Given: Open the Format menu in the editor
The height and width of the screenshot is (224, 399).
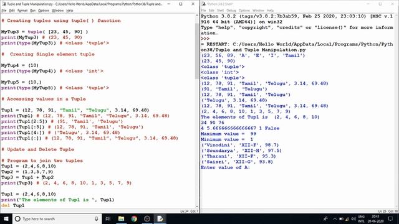Looking at the screenshot, I should point(22,11).
